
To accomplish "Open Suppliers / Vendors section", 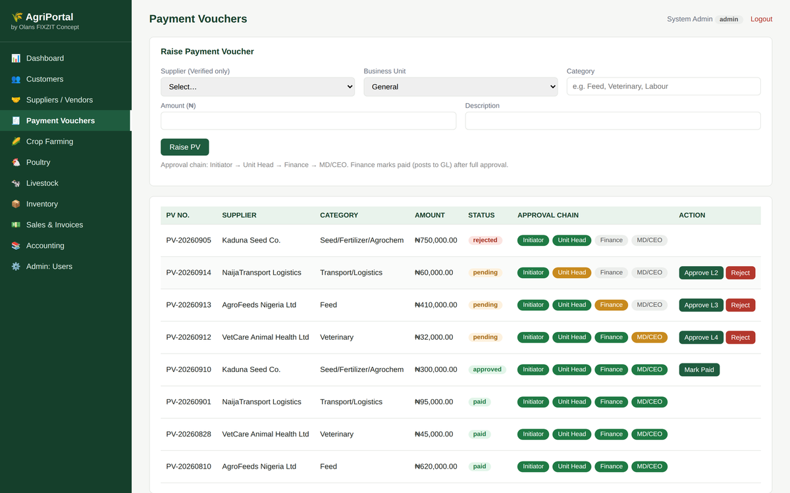I will click(x=66, y=100).
